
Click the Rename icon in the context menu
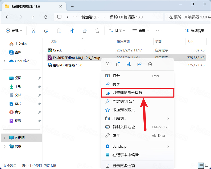tap(129, 64)
